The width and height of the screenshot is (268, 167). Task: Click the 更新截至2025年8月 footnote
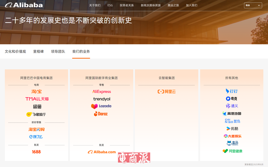click(x=254, y=165)
